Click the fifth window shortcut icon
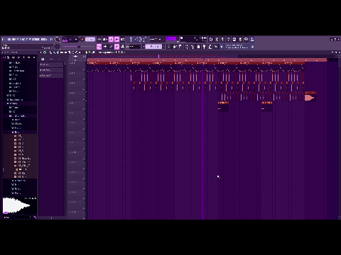Screen dimensions: 341x255 coord(122,47)
